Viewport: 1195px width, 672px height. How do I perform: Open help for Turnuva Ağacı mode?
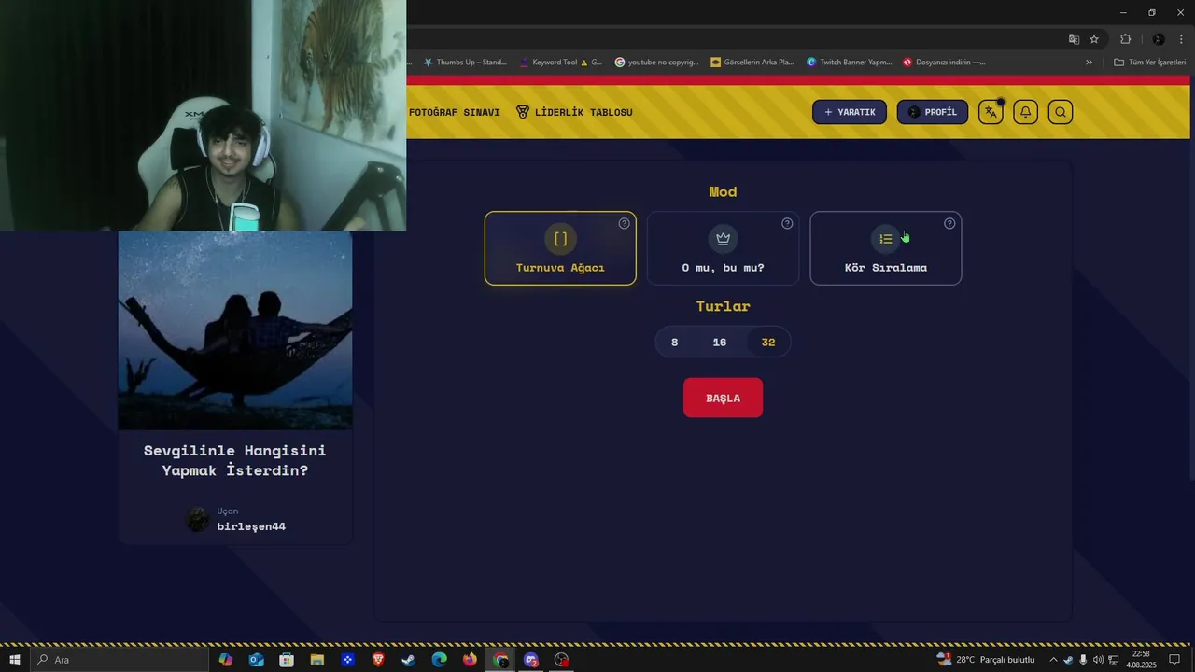click(624, 224)
